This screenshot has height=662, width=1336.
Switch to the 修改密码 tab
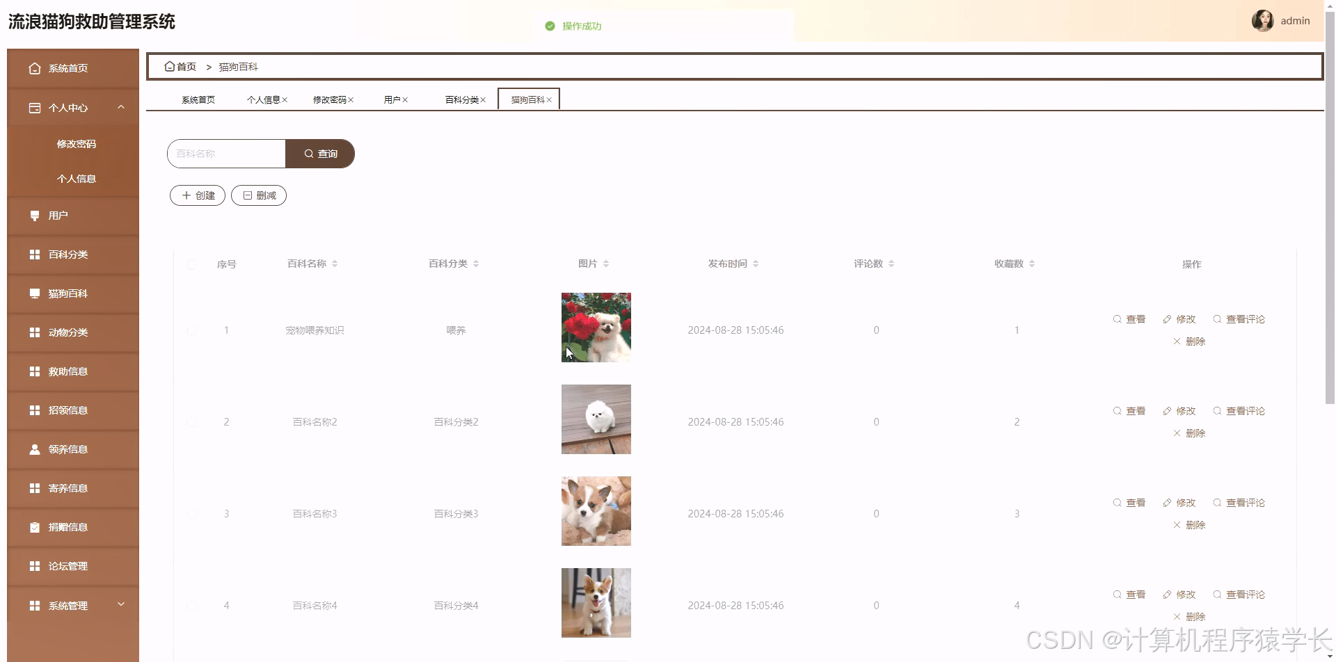(330, 100)
